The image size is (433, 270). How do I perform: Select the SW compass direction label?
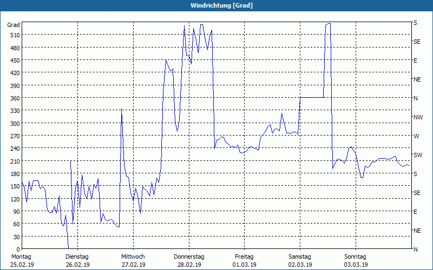(x=417, y=155)
